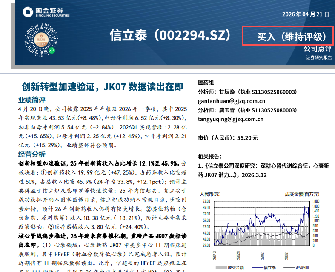
Task: Click the 成交金额 legend entry
Action: 230,267
